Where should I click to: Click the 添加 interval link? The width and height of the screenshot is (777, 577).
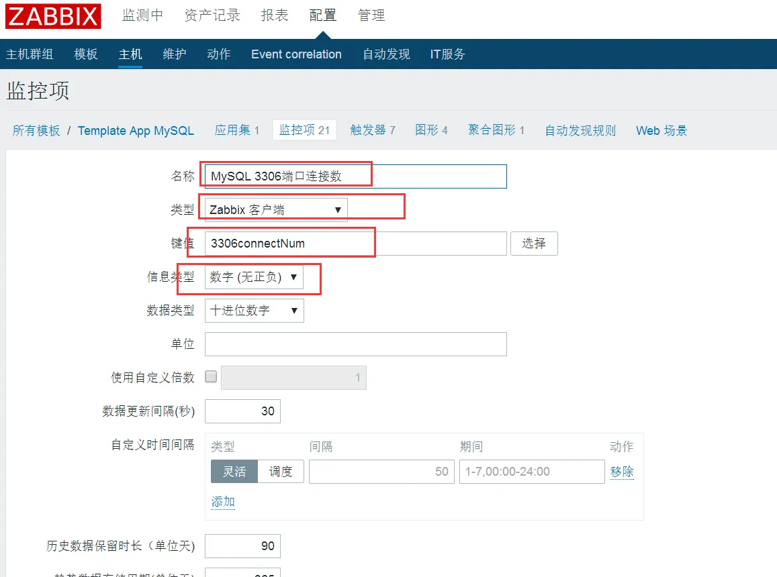[x=223, y=501]
